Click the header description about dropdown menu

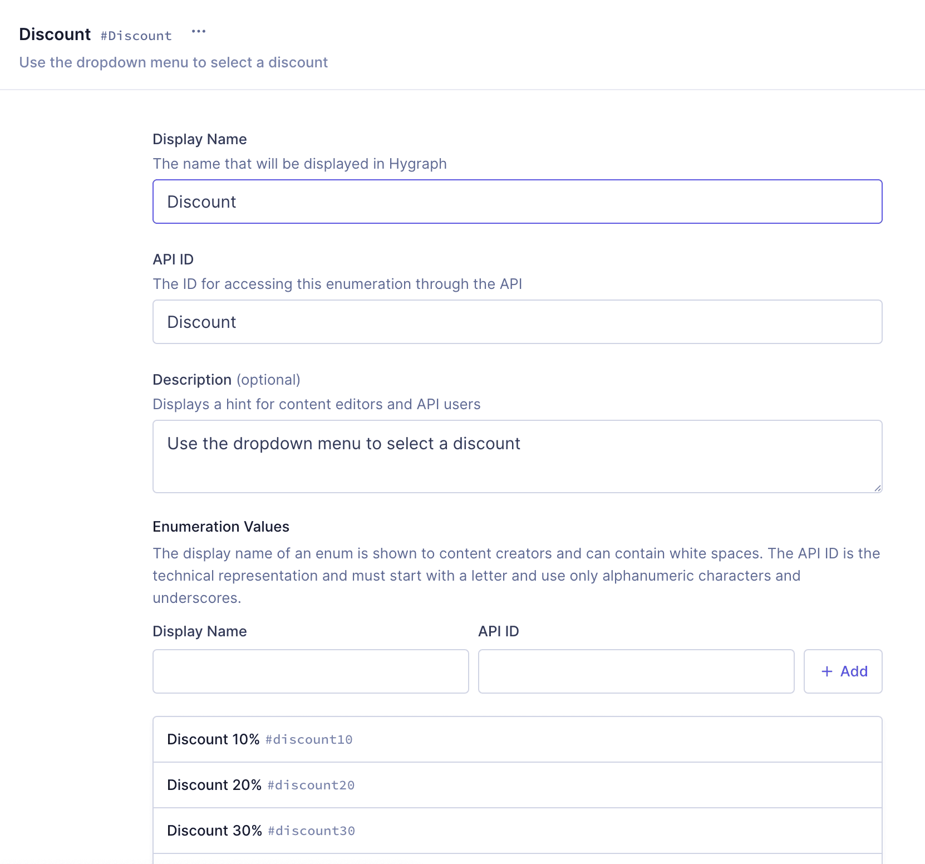(x=173, y=62)
